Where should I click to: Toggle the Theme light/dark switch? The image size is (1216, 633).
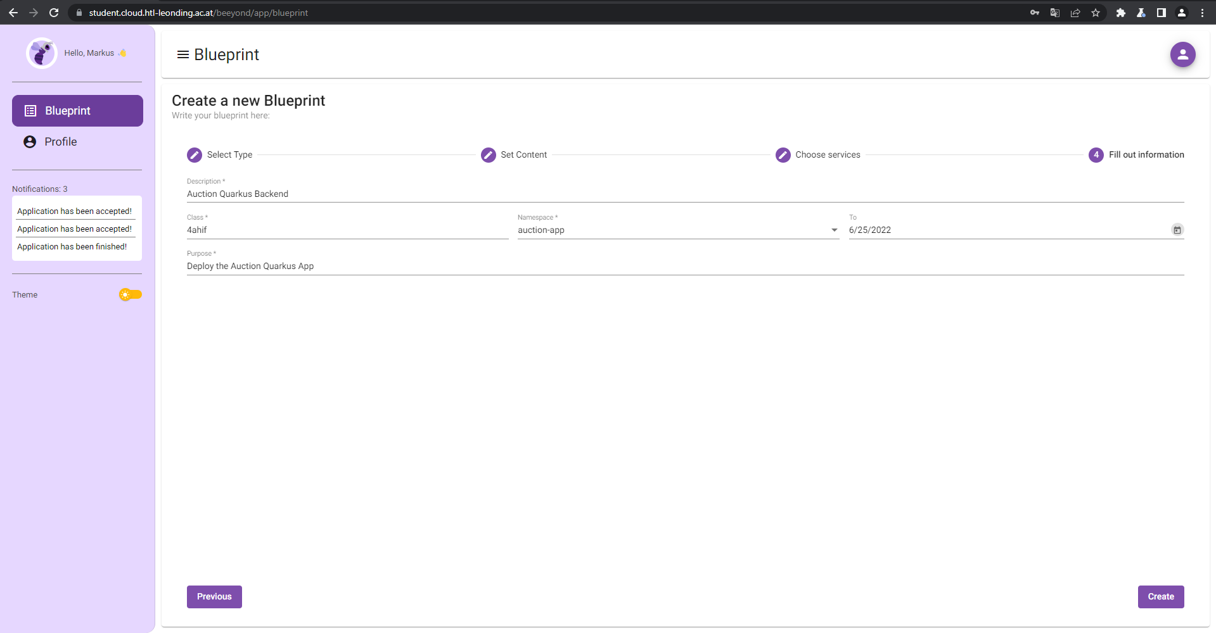pos(131,294)
